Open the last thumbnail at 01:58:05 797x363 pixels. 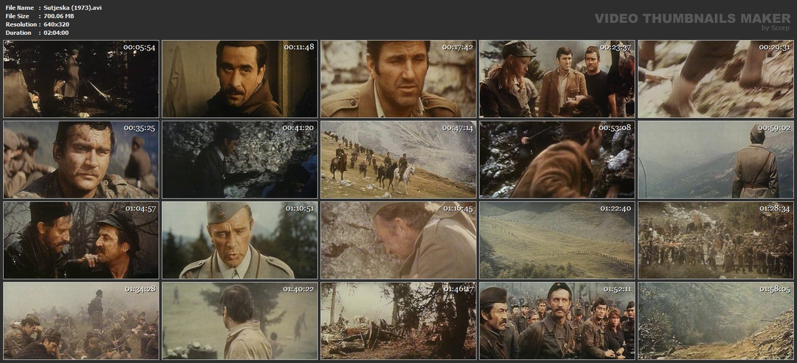click(x=716, y=321)
